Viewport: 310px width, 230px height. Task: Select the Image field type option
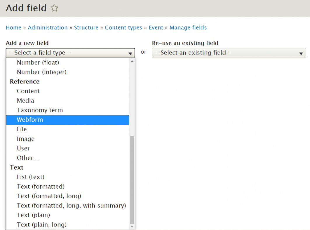[x=26, y=139]
